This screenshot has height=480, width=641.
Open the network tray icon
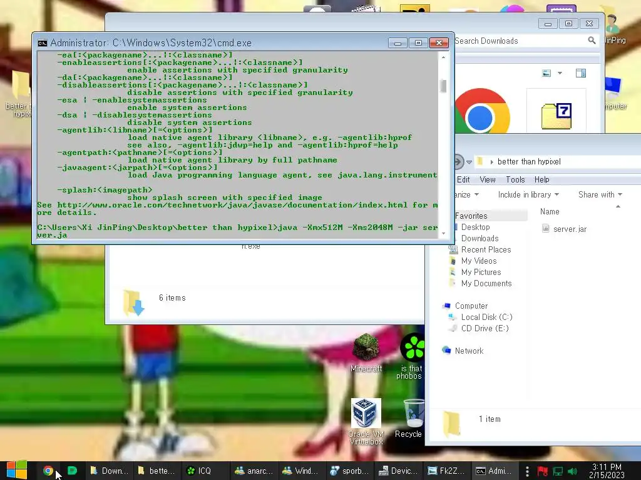pos(558,471)
